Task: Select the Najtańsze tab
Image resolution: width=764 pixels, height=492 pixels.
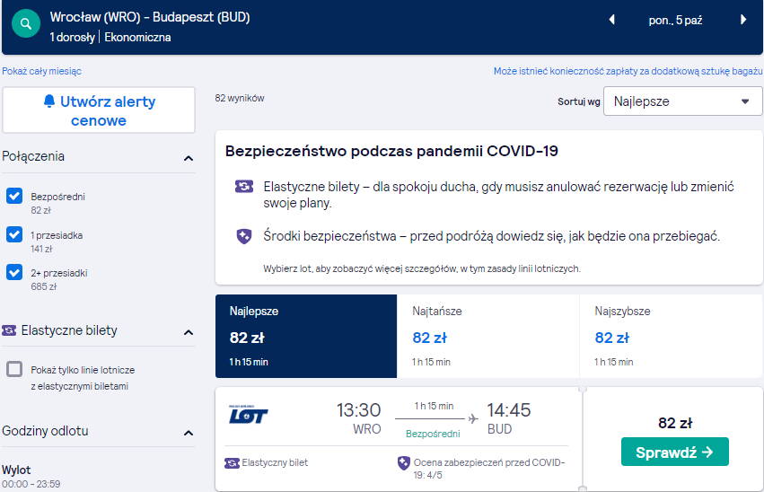Action: [487, 336]
